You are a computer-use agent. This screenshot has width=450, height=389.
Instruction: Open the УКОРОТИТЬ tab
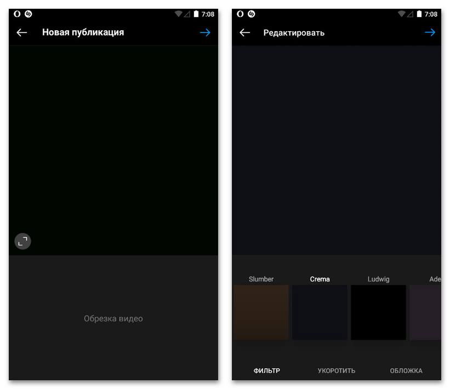[337, 371]
